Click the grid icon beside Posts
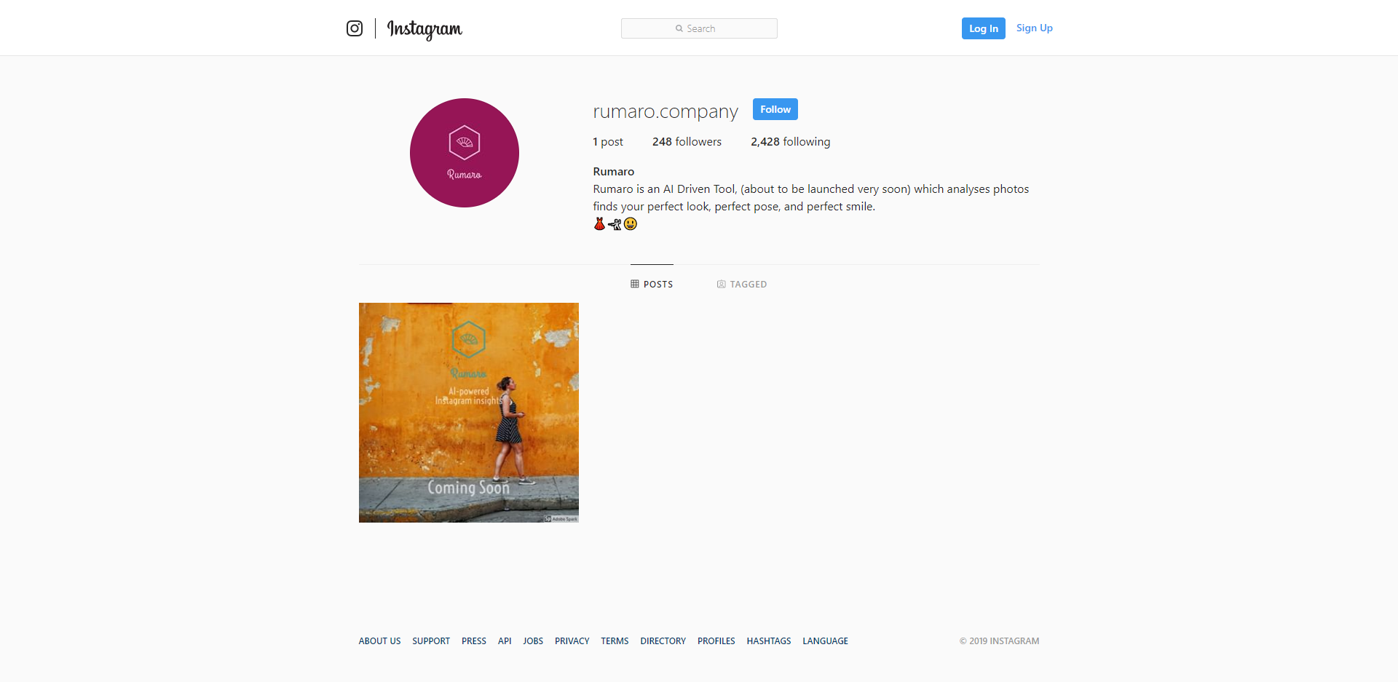The image size is (1398, 682). point(635,284)
